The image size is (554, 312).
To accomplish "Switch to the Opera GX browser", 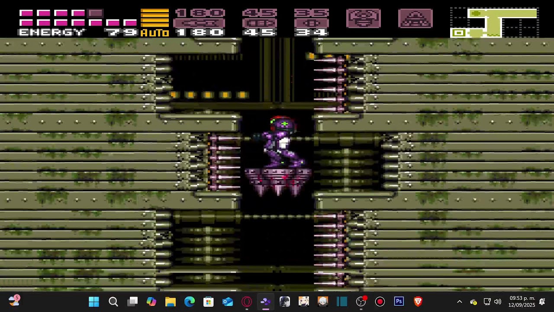I will point(247,302).
